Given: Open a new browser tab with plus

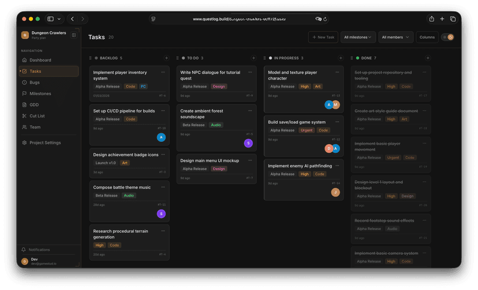Looking at the screenshot, I should 442,19.
